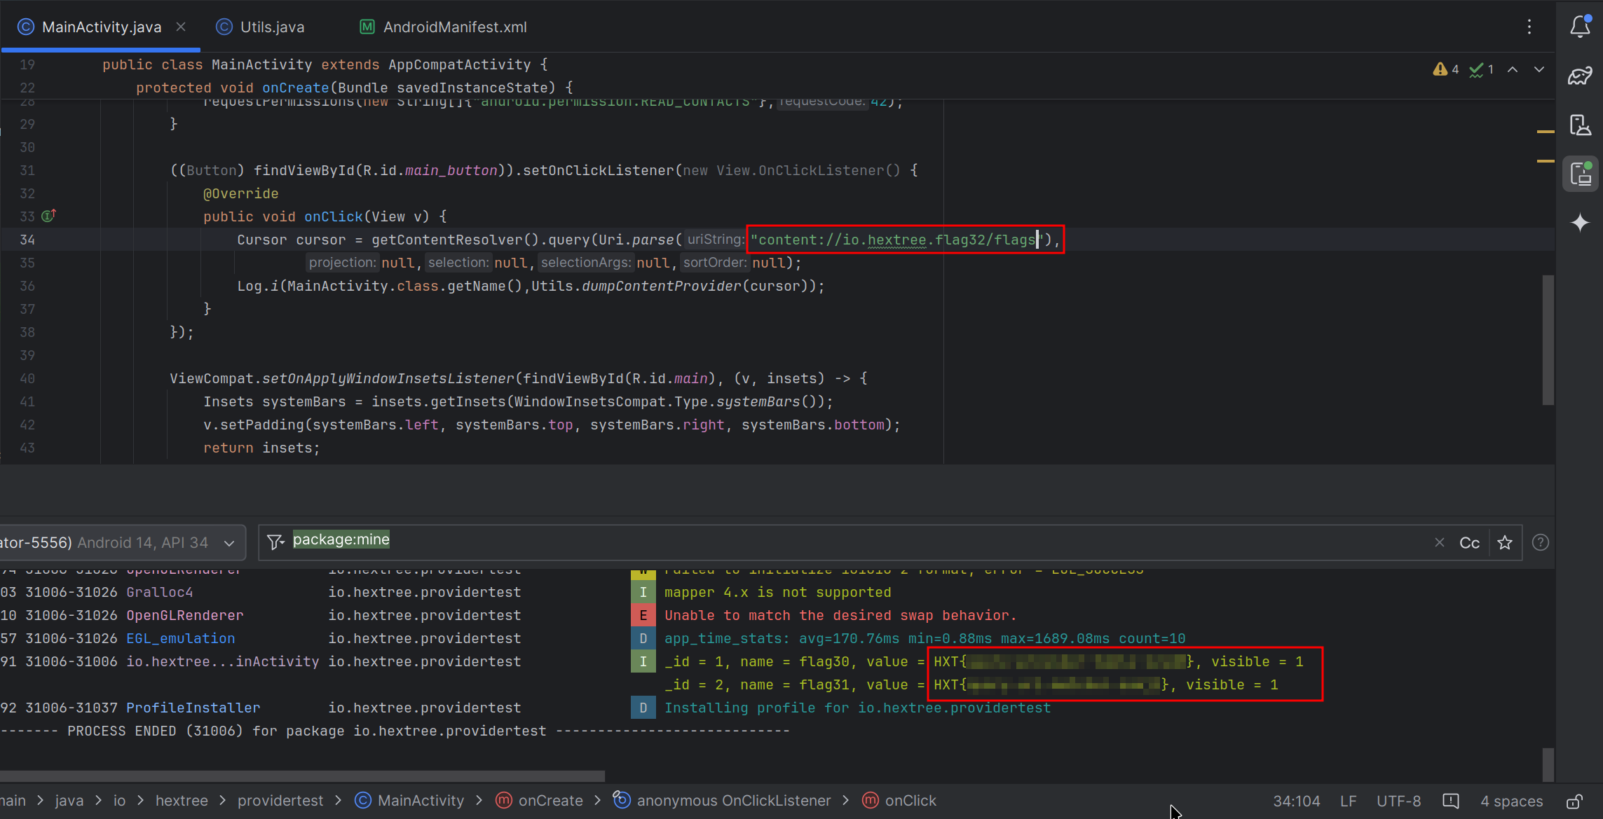Open the Logcat device selector dropdown
Viewport: 1603px width, 819px height.
tap(123, 542)
